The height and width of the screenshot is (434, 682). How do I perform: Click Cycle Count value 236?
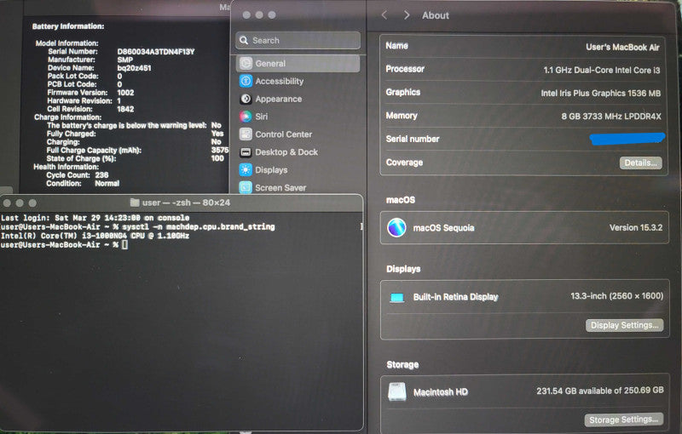[x=101, y=175]
